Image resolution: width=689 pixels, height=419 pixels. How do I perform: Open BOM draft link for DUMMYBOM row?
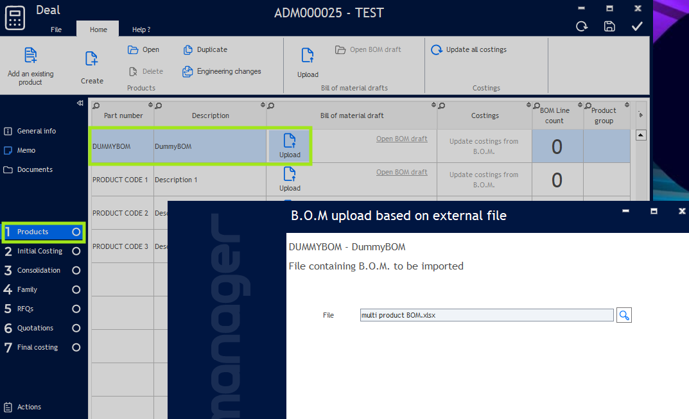click(401, 139)
